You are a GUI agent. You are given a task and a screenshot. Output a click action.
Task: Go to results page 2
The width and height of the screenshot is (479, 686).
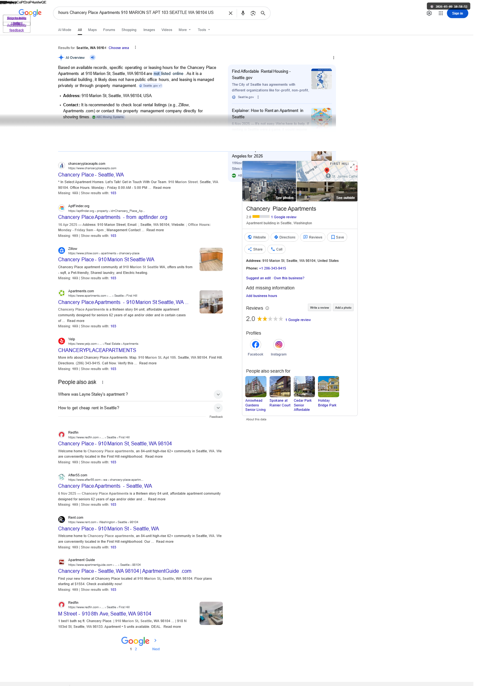(x=136, y=649)
